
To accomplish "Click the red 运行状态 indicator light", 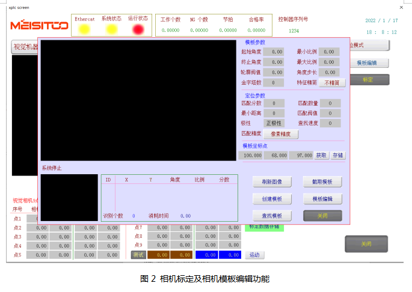I will (138, 29).
